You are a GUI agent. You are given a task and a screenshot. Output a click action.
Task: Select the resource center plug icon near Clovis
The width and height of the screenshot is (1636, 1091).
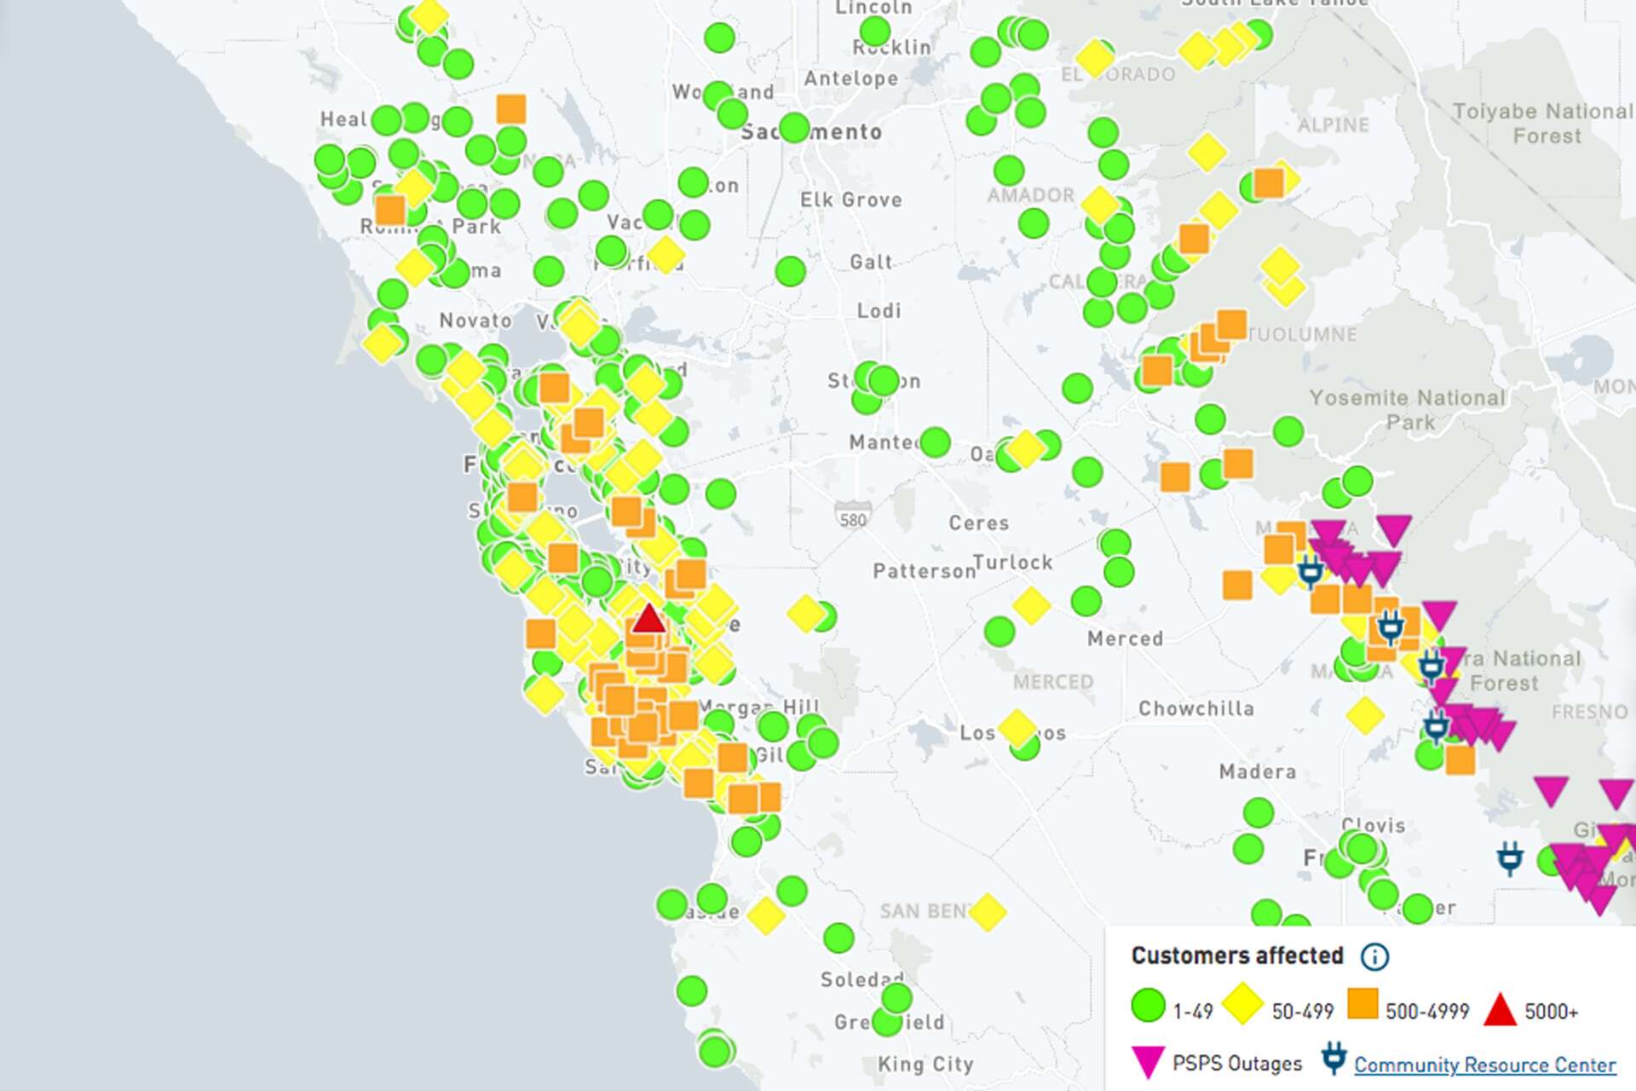click(x=1510, y=858)
